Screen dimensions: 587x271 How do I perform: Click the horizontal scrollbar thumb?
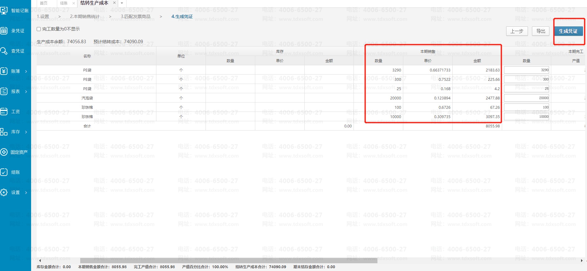point(229,261)
